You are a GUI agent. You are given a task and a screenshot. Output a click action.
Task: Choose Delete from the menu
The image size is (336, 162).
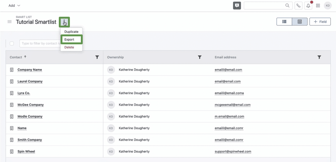pos(71,47)
